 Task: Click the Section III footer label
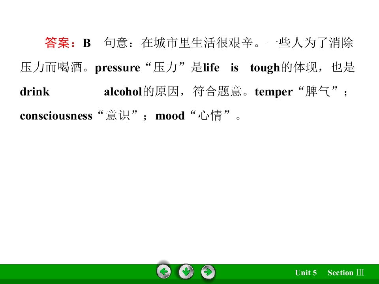(346, 273)
